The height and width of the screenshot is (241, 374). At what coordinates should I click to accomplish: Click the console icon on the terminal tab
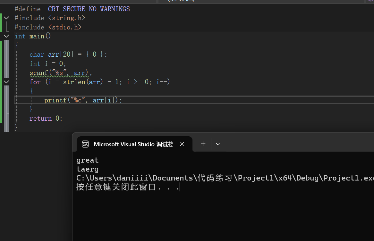(85, 144)
